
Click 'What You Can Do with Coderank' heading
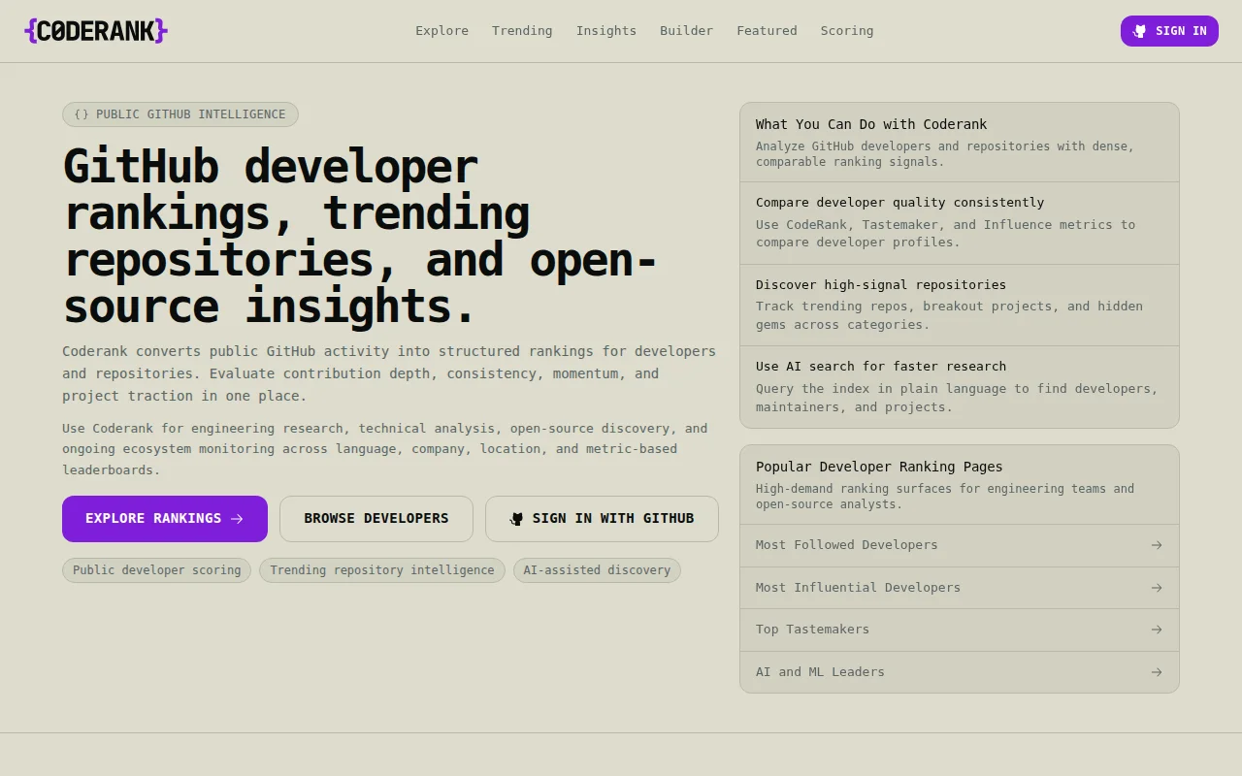coord(871,124)
